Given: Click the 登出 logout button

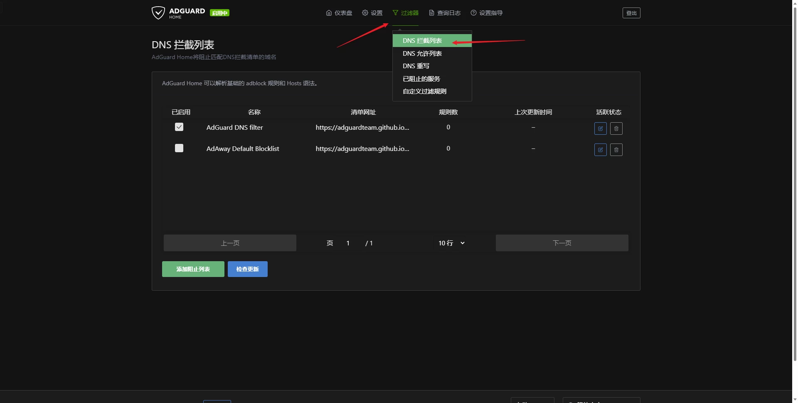Looking at the screenshot, I should (x=631, y=13).
